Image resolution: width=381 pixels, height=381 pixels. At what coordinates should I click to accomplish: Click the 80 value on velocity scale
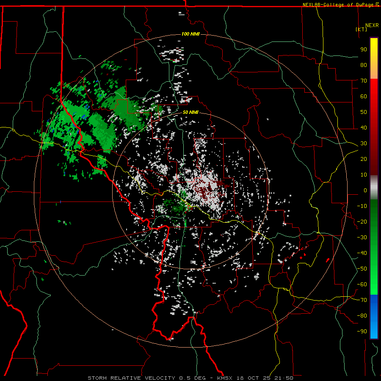364,65
